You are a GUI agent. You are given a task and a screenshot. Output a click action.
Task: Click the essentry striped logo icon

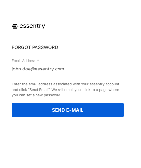(x=15, y=26)
